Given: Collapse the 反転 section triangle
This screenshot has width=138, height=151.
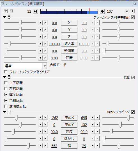Looking at the screenshot, I should (x=4, y=77).
